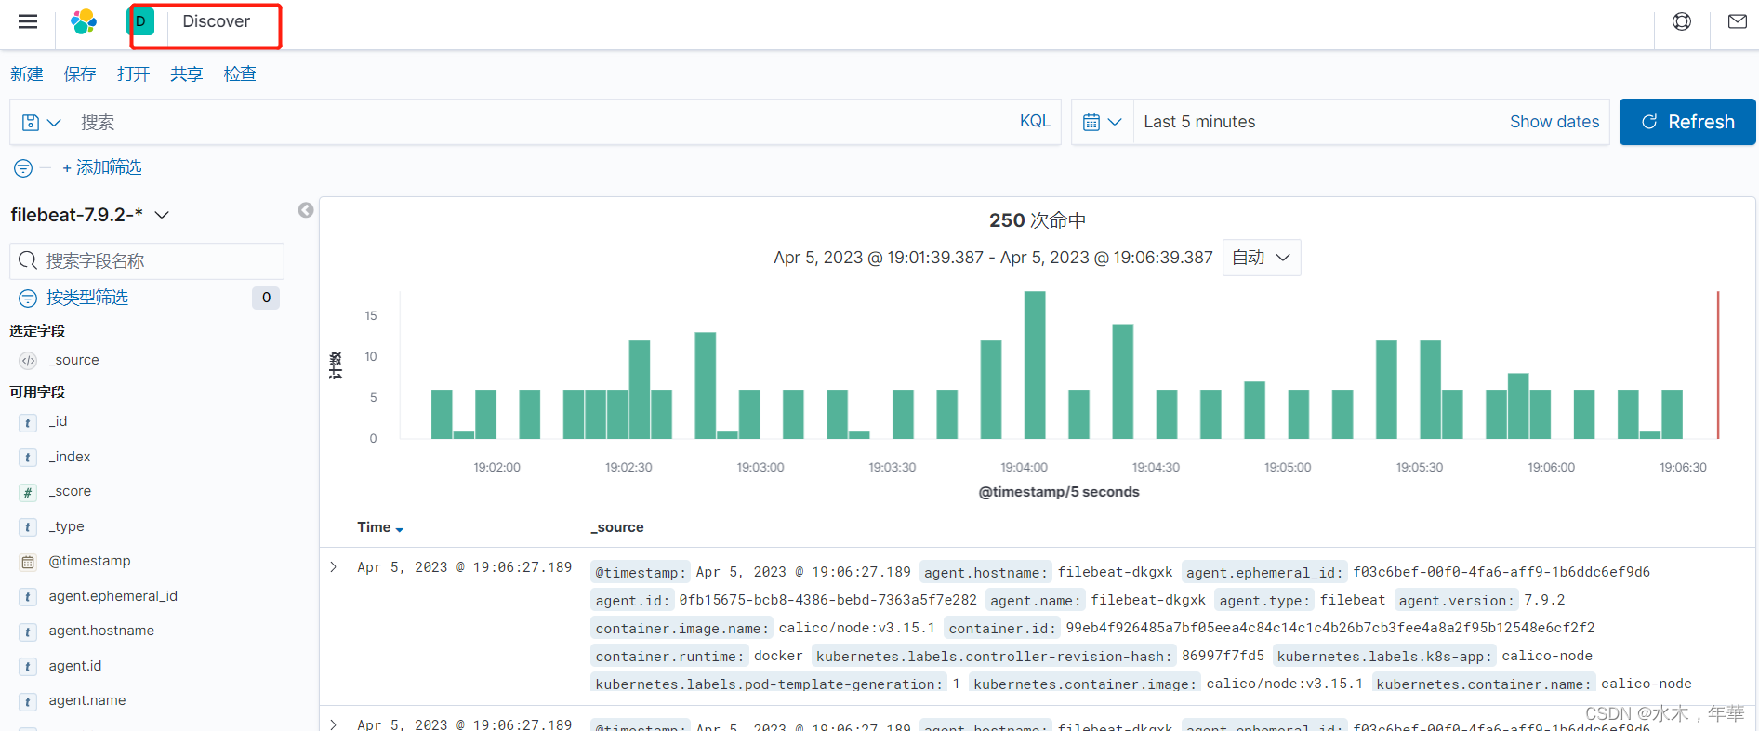
Task: Switch query language via KQL
Action: [1035, 121]
